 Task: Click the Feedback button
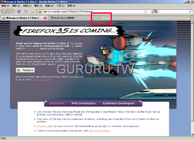(25, 70)
